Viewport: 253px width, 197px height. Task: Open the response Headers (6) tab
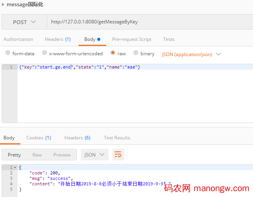click(x=77, y=138)
